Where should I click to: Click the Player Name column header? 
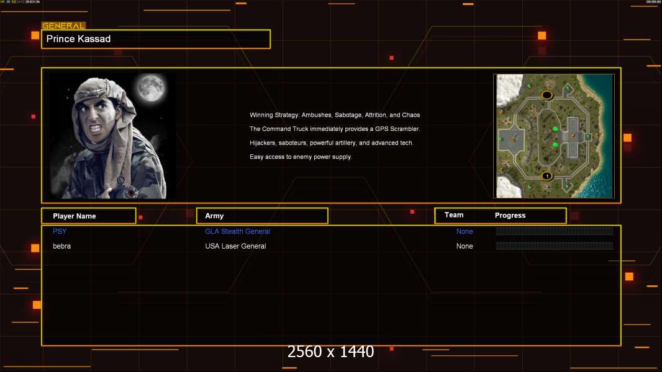pos(88,216)
